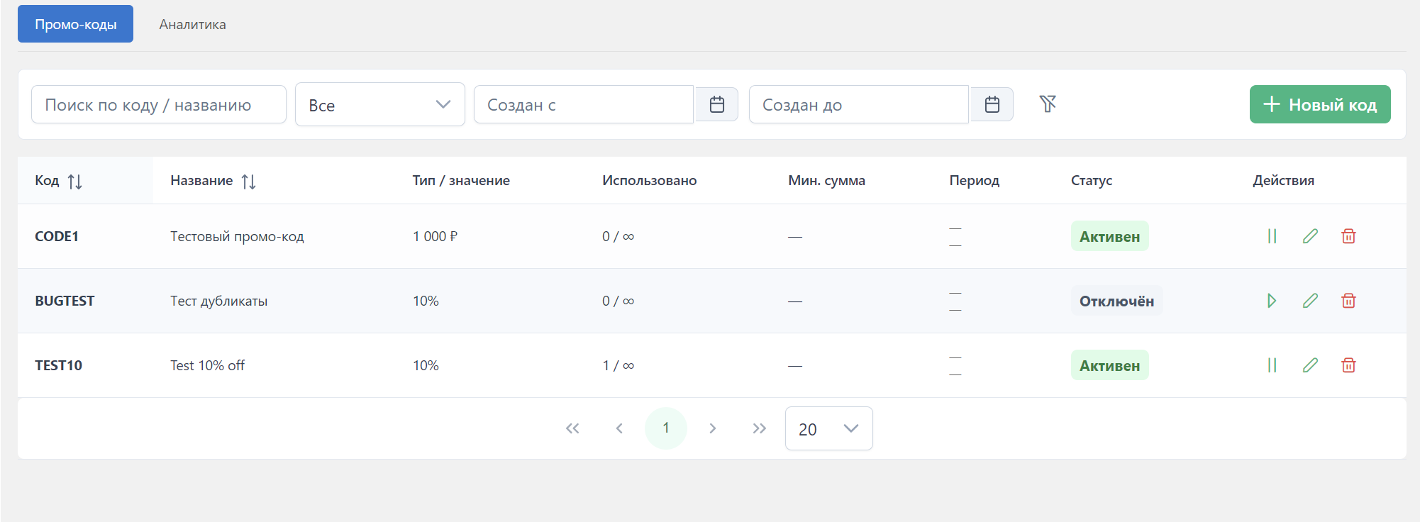
Task: Clear filters with the funnel icon
Action: (1048, 104)
